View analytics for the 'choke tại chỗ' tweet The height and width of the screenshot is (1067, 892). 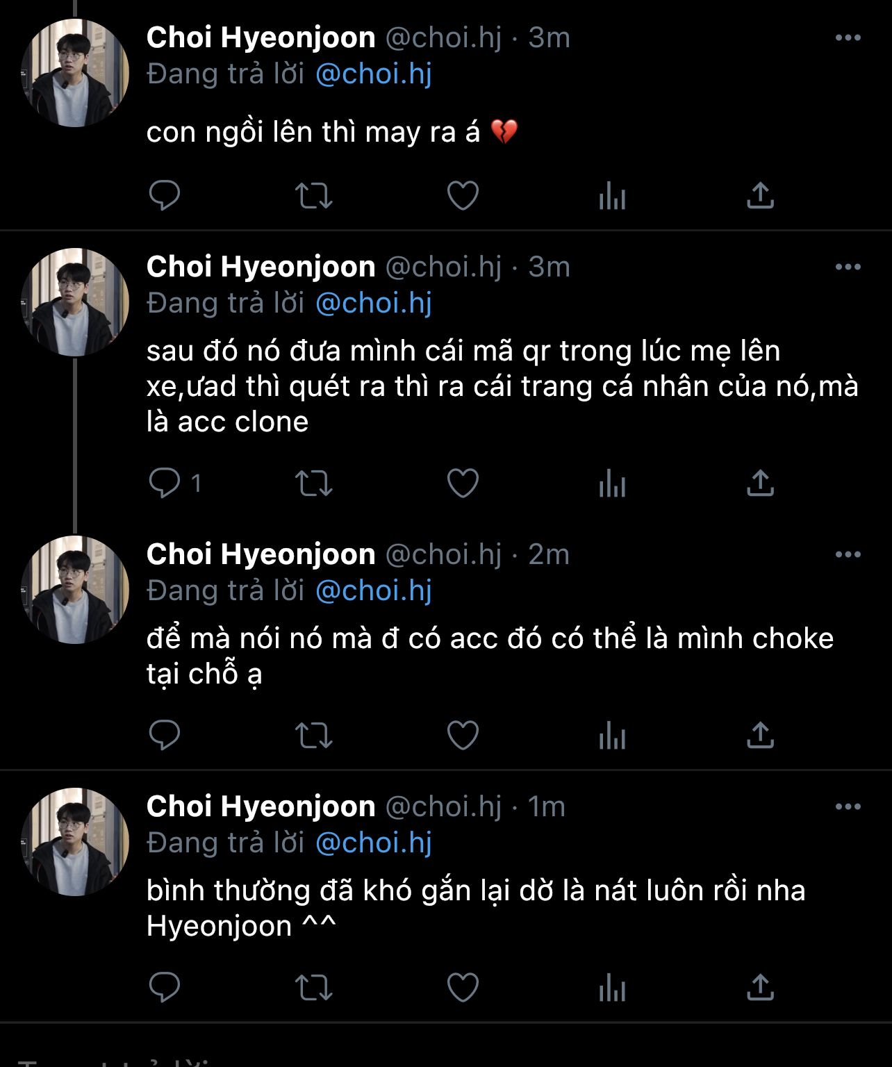pyautogui.click(x=612, y=736)
